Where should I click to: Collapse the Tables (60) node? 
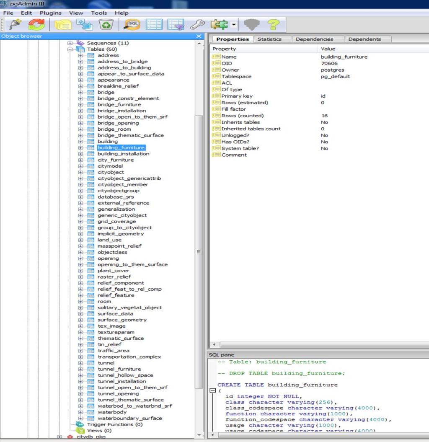tap(70, 49)
